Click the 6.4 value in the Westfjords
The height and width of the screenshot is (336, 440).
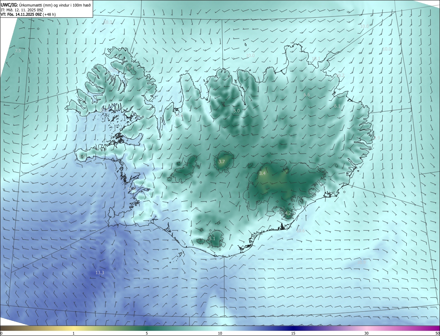pos(130,68)
